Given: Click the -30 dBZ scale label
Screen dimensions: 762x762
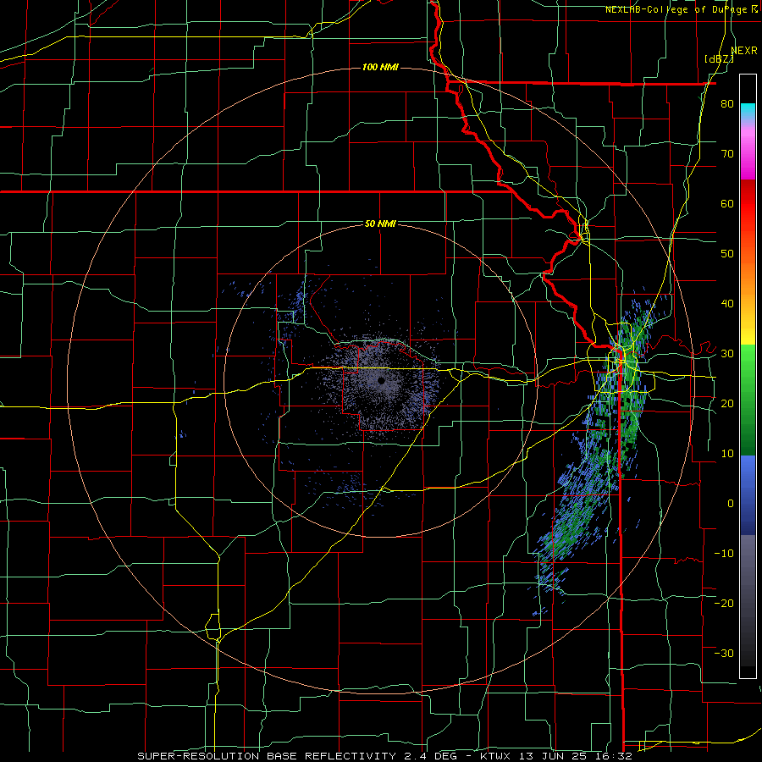Looking at the screenshot, I should point(724,653).
